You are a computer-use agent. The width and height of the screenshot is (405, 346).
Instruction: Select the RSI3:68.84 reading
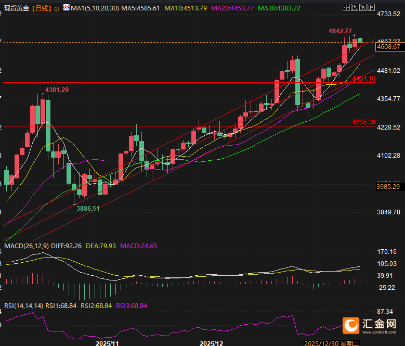coord(132,306)
